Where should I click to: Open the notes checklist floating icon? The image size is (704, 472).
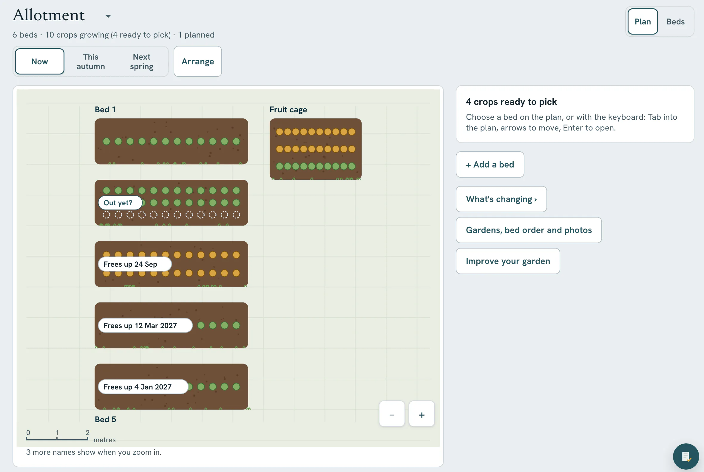pos(686,456)
